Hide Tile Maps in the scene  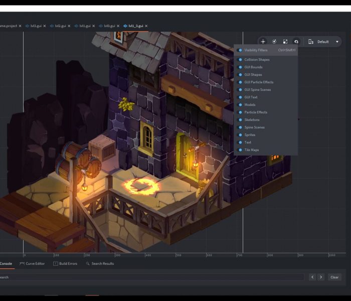pyautogui.click(x=240, y=150)
